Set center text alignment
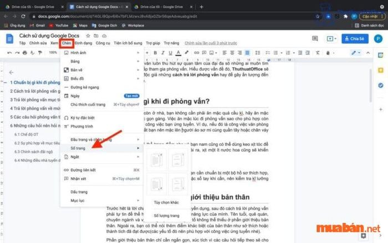The image size is (388, 243). tap(232, 53)
